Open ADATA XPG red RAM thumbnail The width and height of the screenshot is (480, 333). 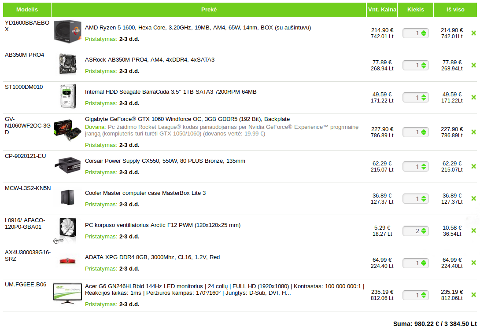pos(68,261)
